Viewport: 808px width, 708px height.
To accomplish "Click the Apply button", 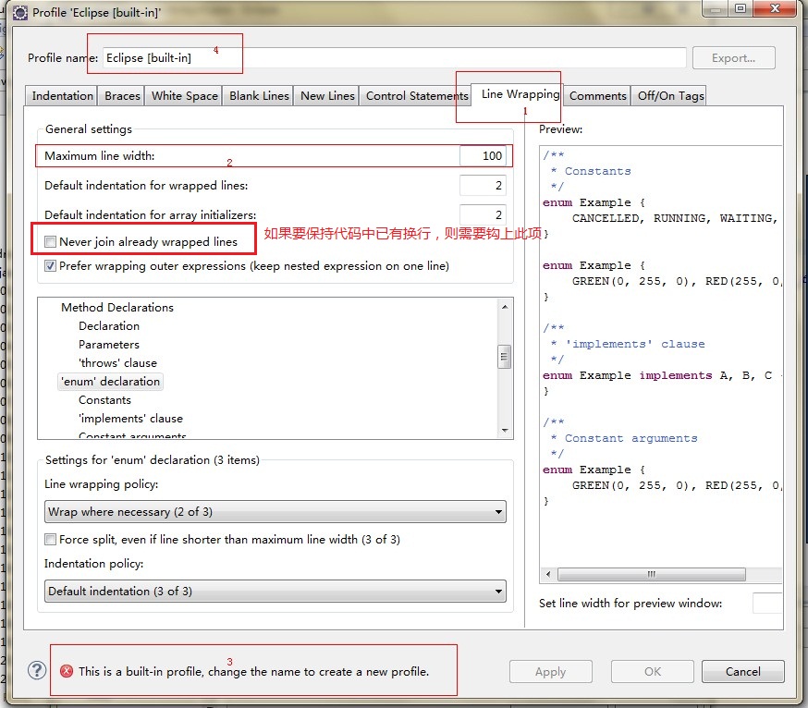I will [x=550, y=671].
